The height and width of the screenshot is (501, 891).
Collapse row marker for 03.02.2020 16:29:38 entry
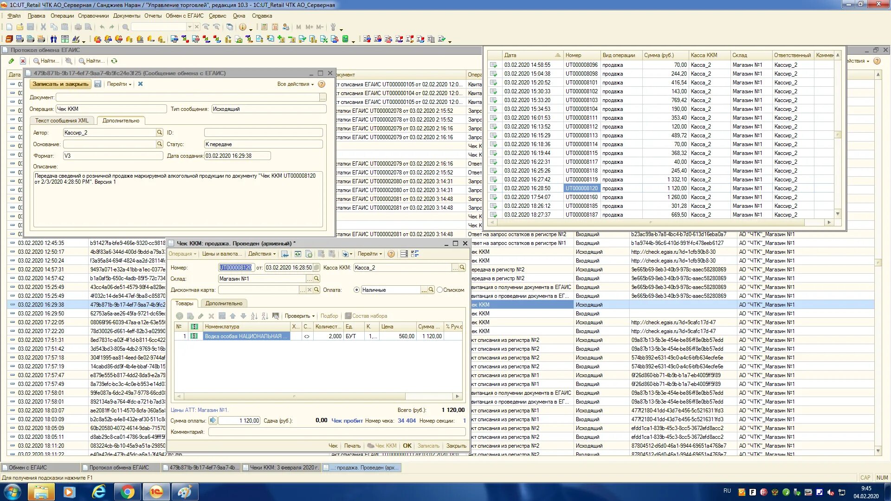click(x=13, y=305)
